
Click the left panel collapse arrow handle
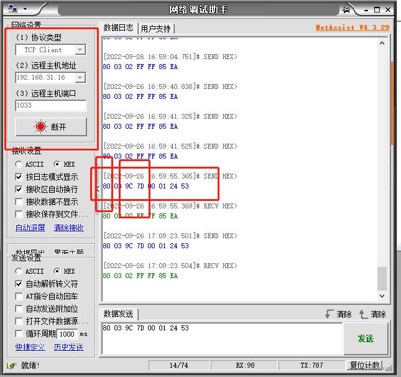[98, 189]
